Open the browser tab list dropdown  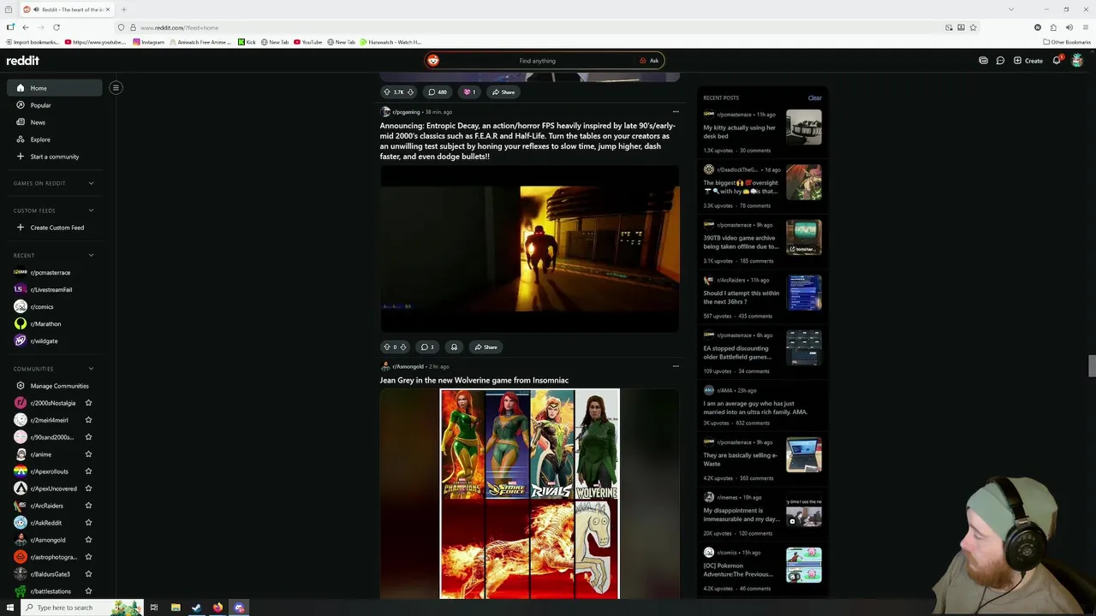point(1010,9)
